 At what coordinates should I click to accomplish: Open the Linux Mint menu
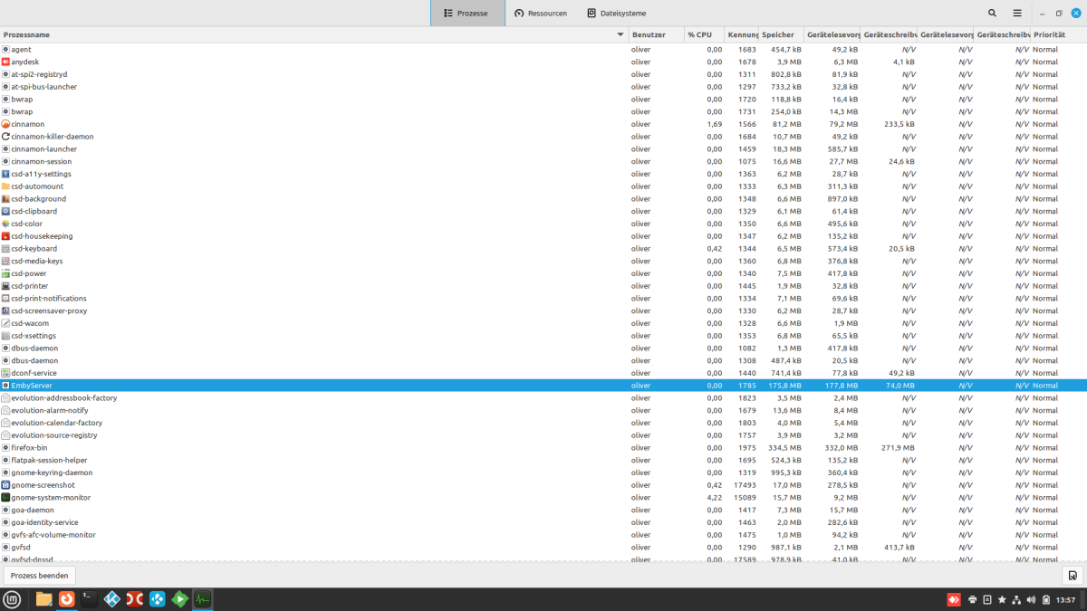point(11,599)
